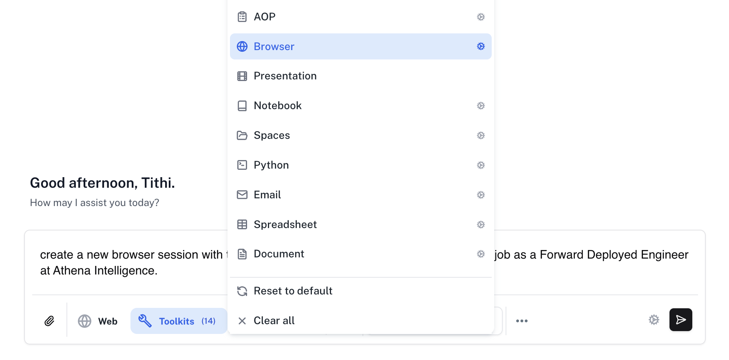
Task: Open Spreadsheet toolkit settings gear
Action: tap(481, 224)
